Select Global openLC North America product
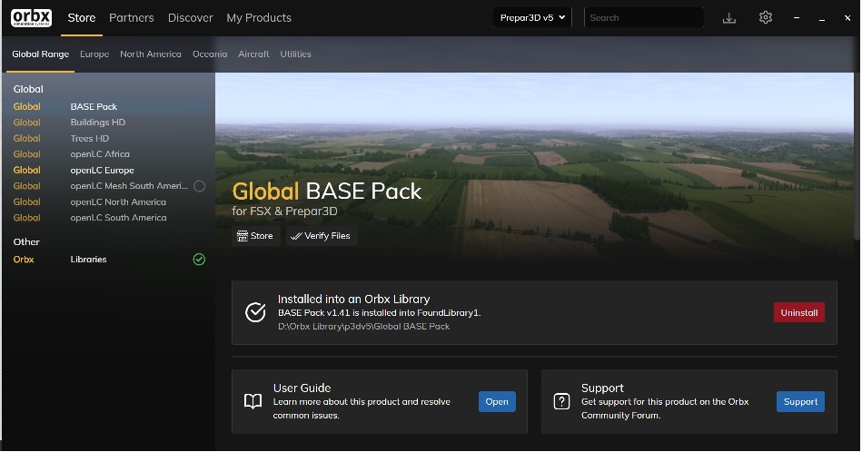Viewport: 862px width, 452px height. (109, 202)
